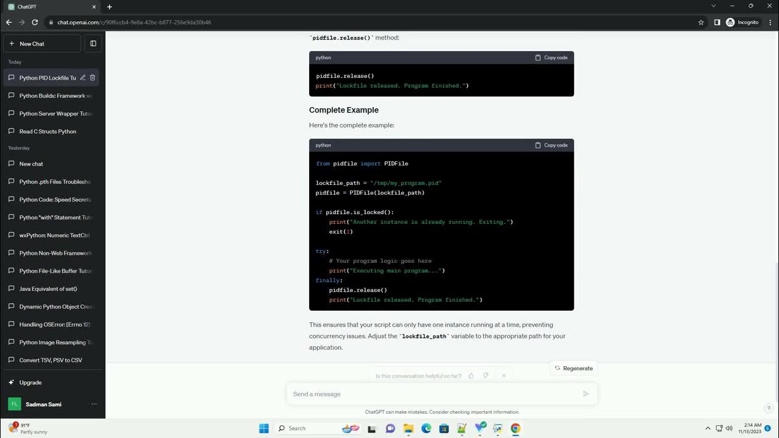Open Python Builds: Framework chat
Screen dimensions: 779x438
coord(51,96)
